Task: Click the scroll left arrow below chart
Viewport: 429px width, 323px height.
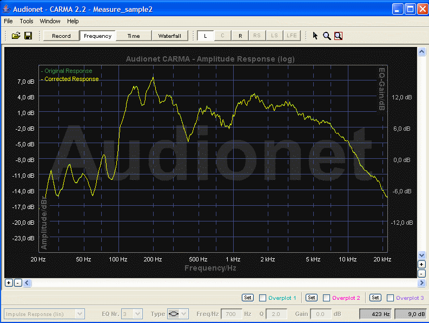Action: click(x=27, y=283)
